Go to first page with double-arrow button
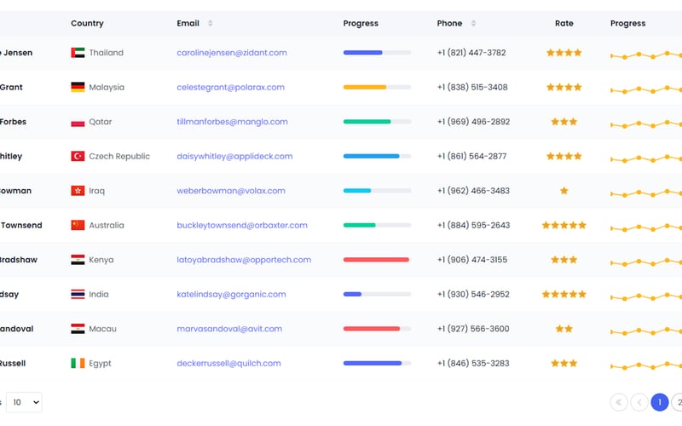 619,402
